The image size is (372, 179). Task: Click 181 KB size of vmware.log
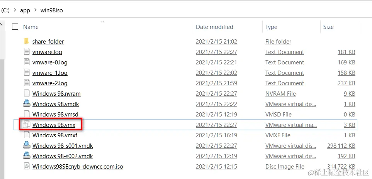point(347,52)
